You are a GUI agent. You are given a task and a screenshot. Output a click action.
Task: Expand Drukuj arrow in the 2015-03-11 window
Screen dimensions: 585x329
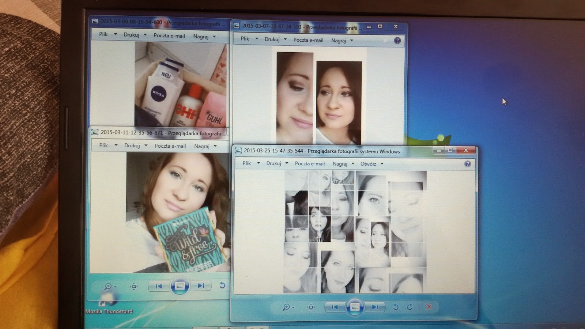[146, 145]
